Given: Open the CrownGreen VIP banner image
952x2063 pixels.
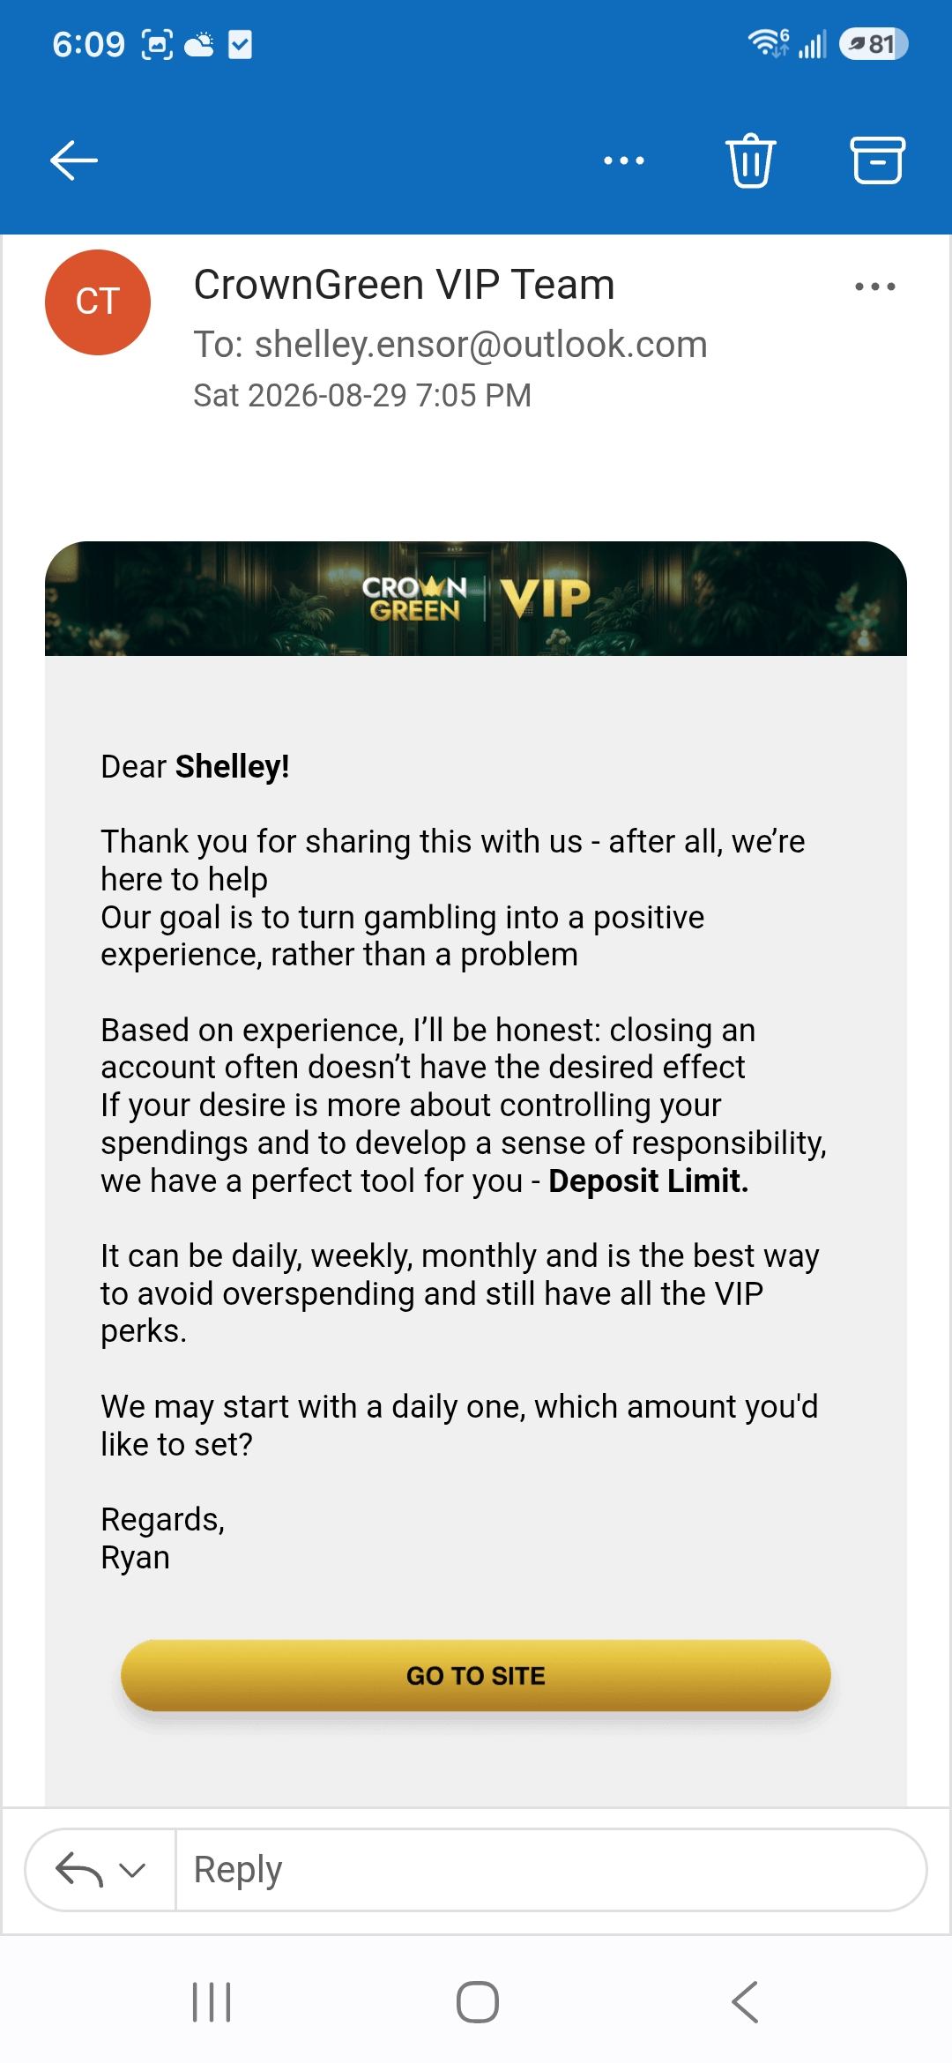Looking at the screenshot, I should [x=476, y=599].
